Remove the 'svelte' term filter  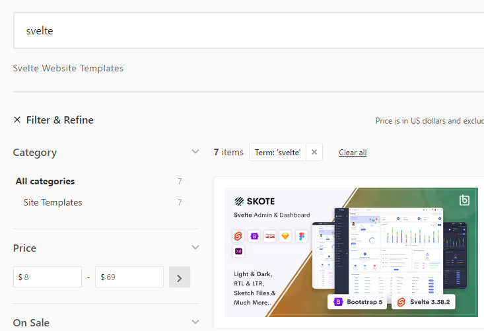314,152
